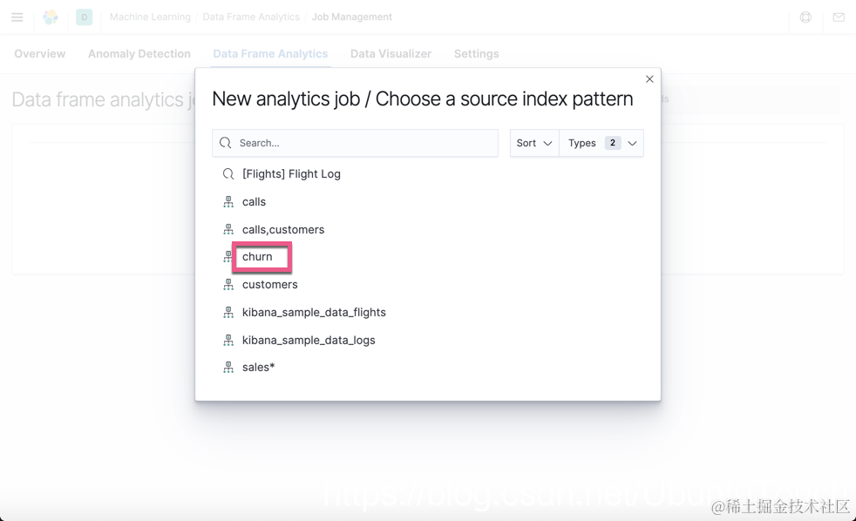The image size is (856, 521).
Task: Click the saved search icon beside Flight Log
Action: [228, 174]
